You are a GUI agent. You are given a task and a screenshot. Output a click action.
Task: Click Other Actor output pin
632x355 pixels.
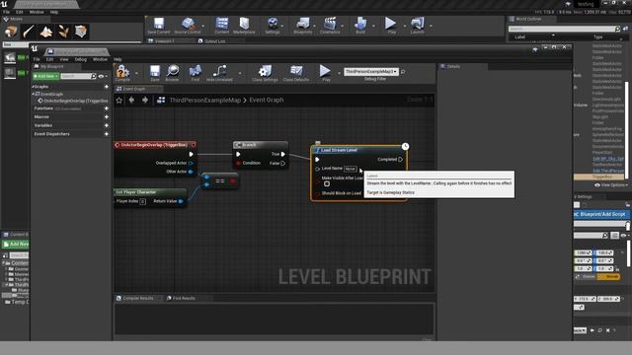tap(191, 172)
